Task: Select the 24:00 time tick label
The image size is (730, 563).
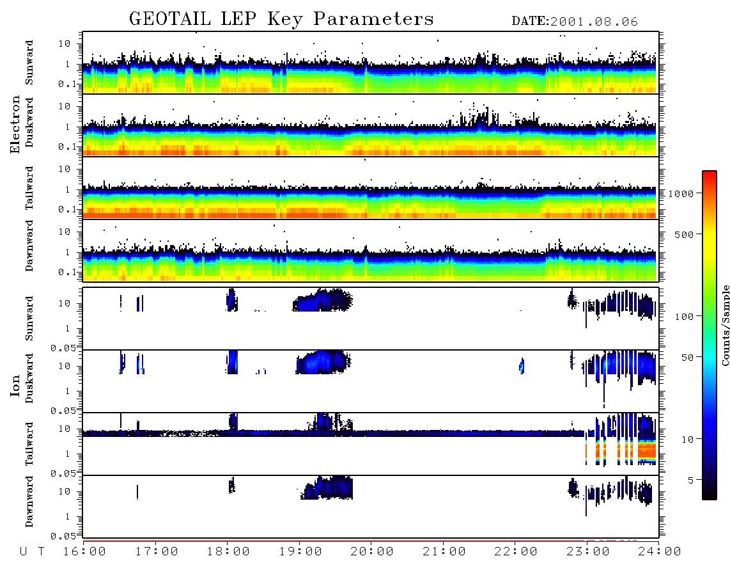Action: pos(659,552)
